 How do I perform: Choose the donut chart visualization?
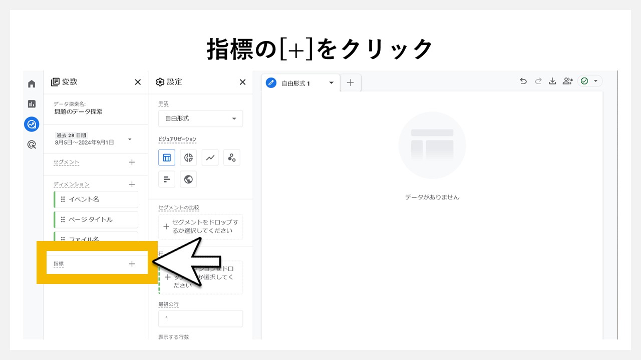188,157
